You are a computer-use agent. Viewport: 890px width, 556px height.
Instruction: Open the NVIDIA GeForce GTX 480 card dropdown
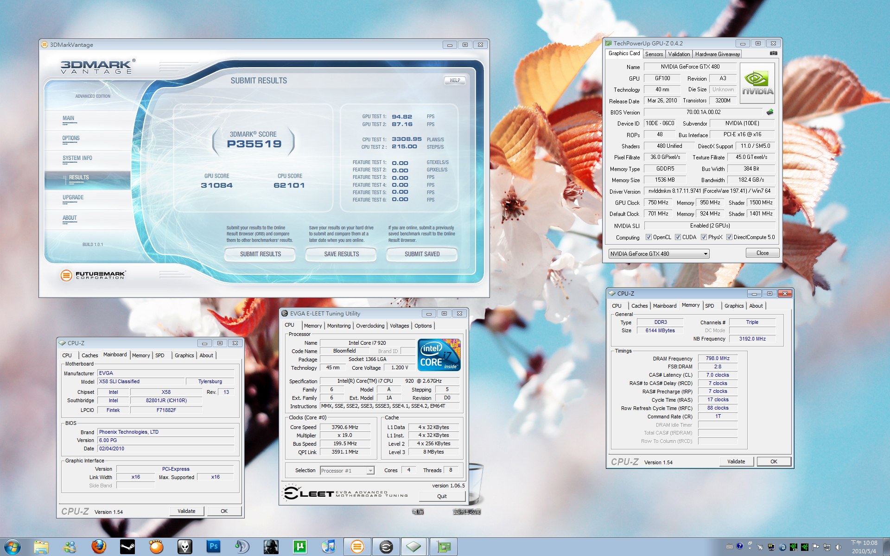click(x=659, y=254)
